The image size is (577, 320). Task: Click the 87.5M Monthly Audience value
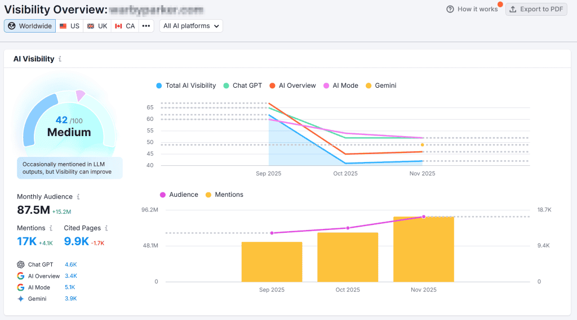pyautogui.click(x=33, y=210)
